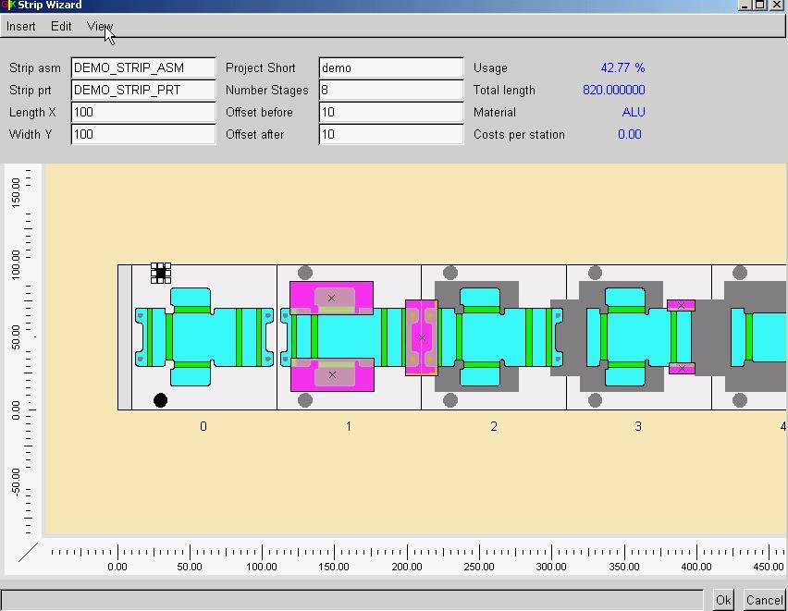Select the black square handle marker in station 0
788x611 pixels.
click(161, 274)
